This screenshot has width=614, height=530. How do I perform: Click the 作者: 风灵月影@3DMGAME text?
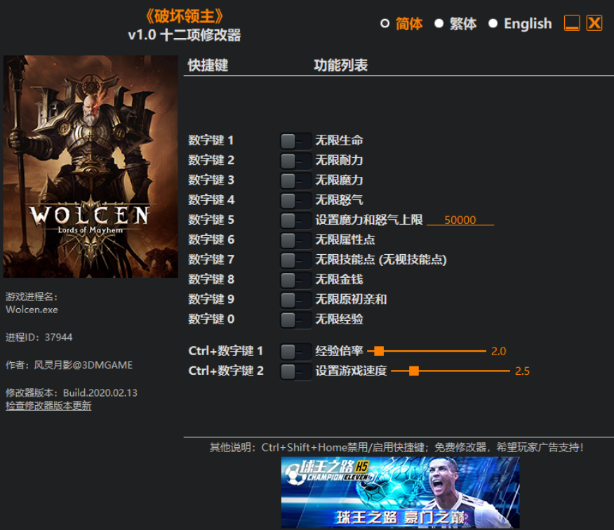pyautogui.click(x=69, y=365)
